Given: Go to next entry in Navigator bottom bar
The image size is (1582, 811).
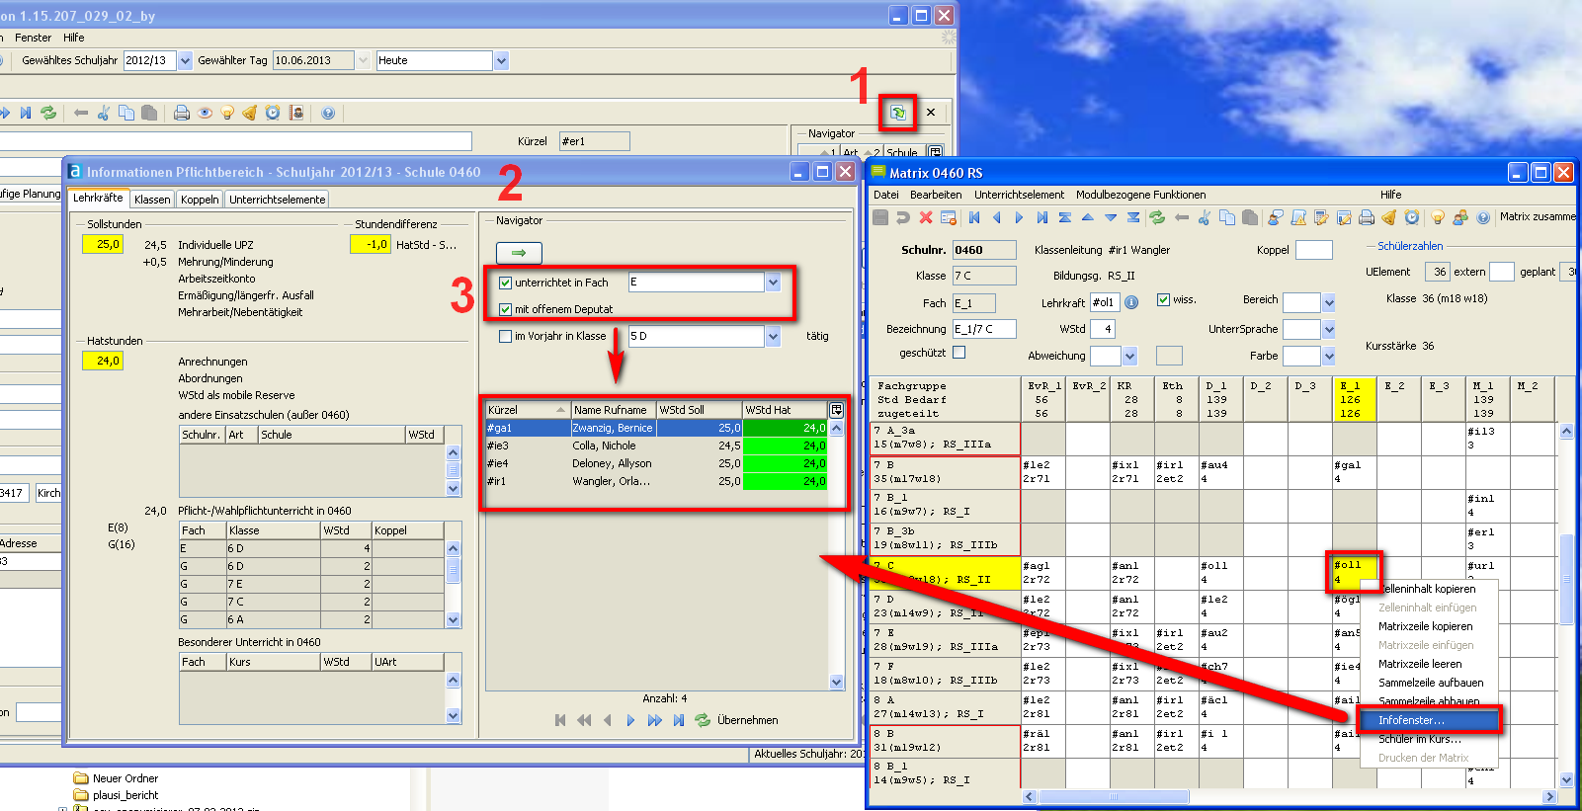Looking at the screenshot, I should 630,720.
